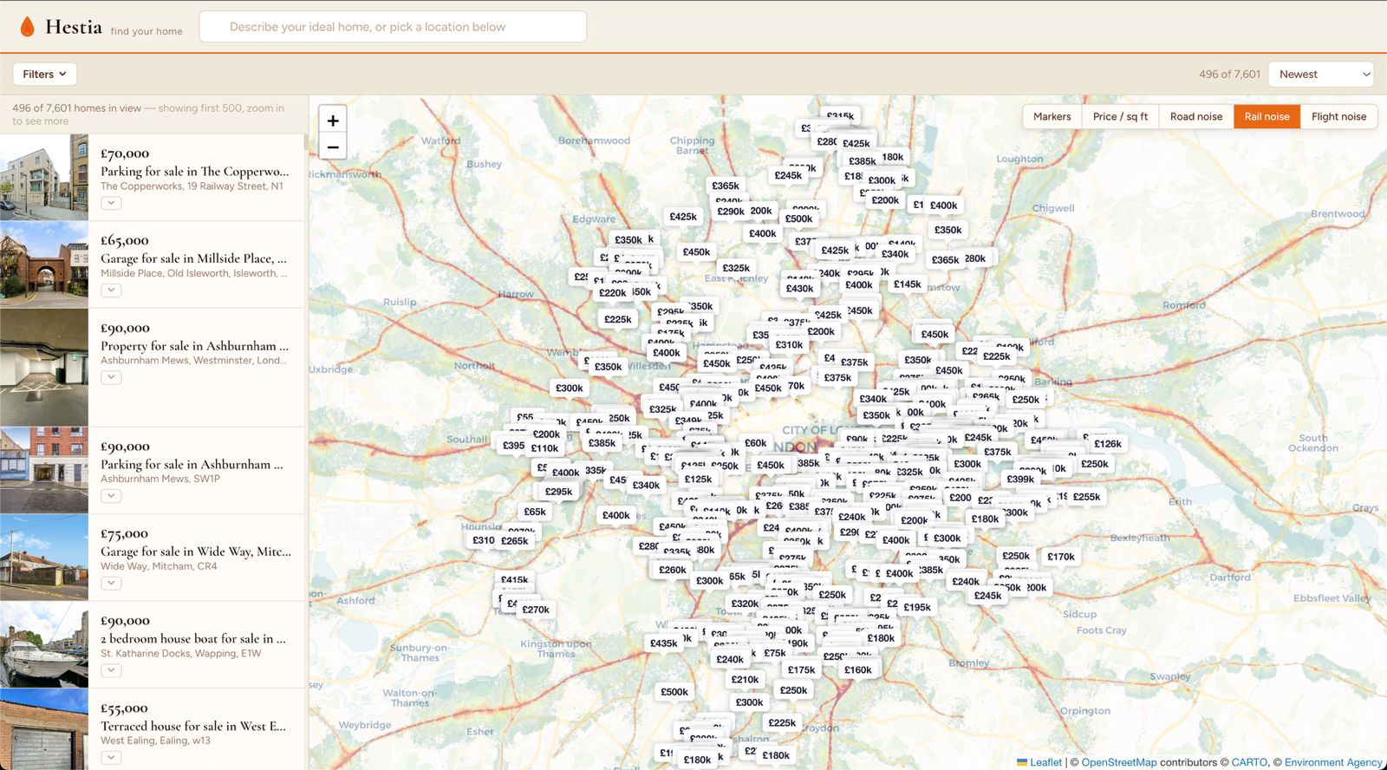This screenshot has height=770, width=1387.
Task: Click the ideal home search field
Action: [x=393, y=27]
